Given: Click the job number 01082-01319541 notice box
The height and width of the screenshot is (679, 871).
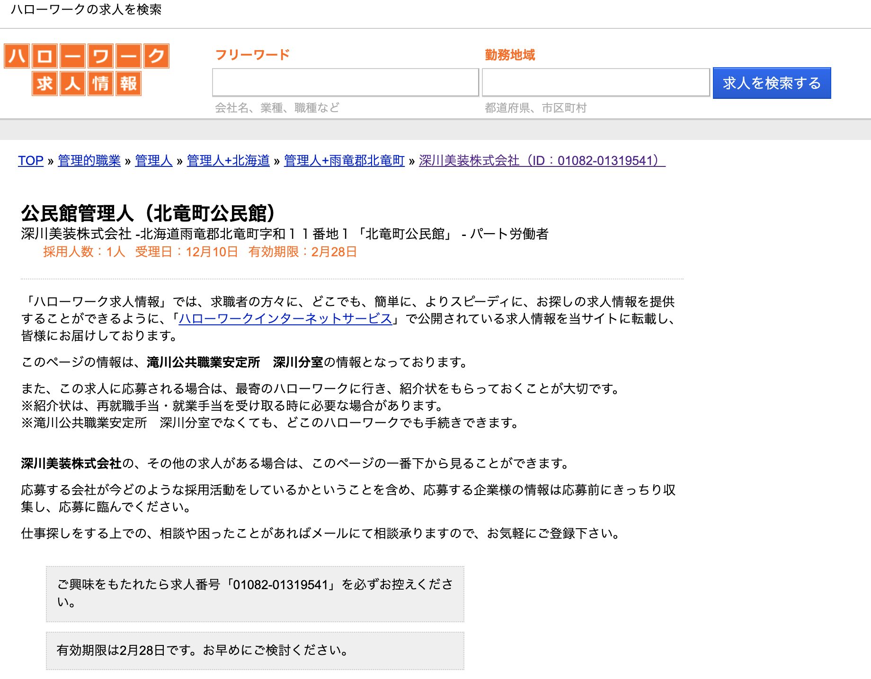Looking at the screenshot, I should click(x=256, y=593).
